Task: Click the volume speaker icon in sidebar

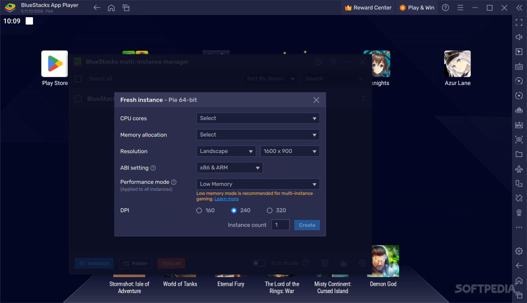Action: pos(519,37)
